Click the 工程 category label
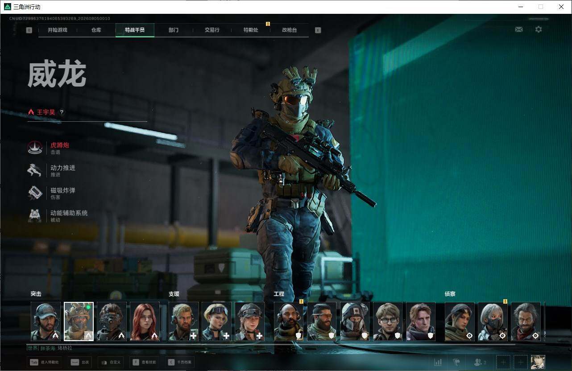This screenshot has height=371, width=572. [x=279, y=294]
